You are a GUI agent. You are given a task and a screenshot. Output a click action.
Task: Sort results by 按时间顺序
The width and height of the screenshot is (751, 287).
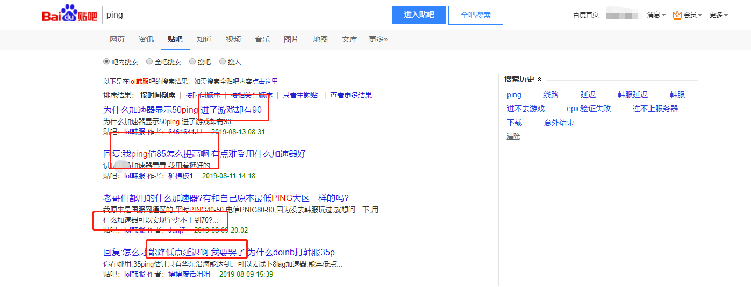[203, 96]
